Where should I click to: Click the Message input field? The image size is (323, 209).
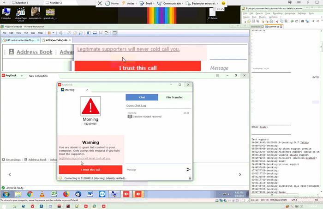click(155, 170)
